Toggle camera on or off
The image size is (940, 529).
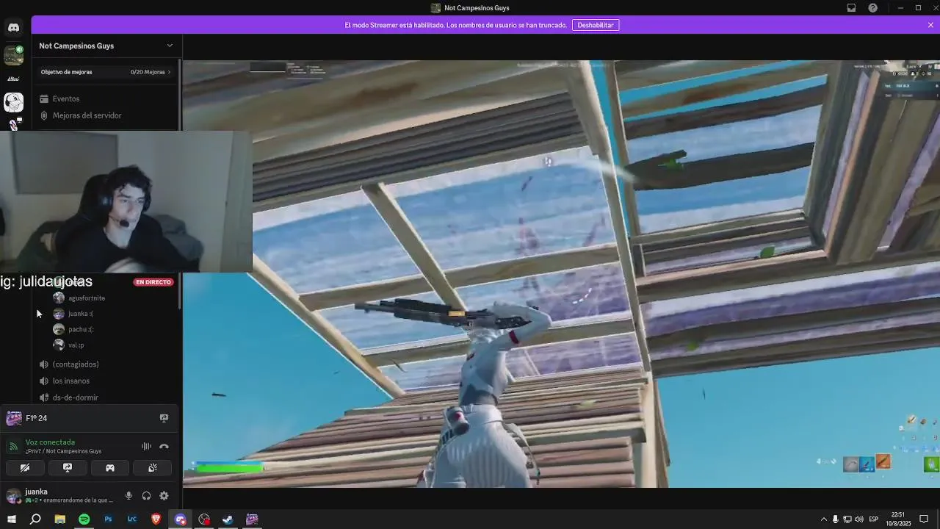coord(24,467)
